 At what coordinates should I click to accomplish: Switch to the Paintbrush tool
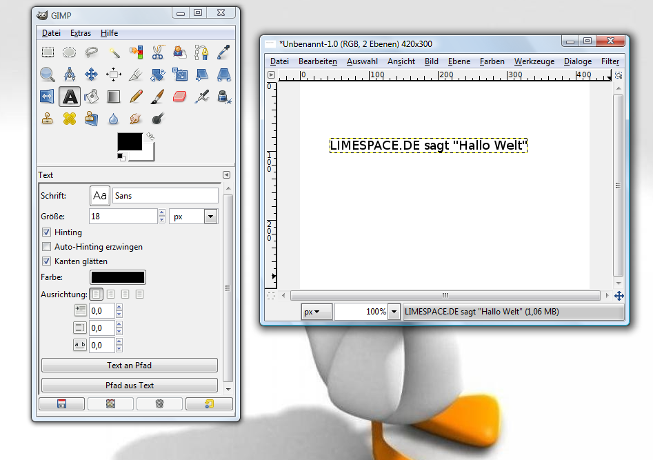click(158, 97)
